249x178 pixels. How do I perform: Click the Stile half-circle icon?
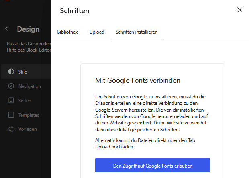tap(11, 72)
